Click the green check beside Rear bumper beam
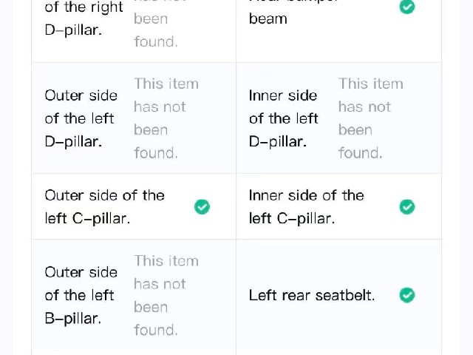473x355 pixels. [407, 7]
